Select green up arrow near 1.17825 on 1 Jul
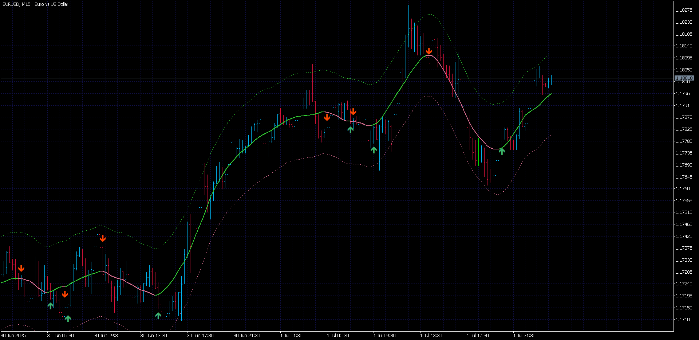This screenshot has width=699, height=340. point(351,130)
